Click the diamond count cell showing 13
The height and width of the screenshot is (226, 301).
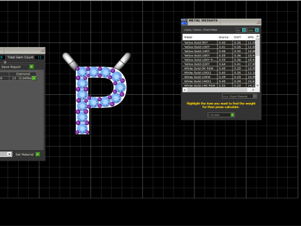pyautogui.click(x=14, y=78)
